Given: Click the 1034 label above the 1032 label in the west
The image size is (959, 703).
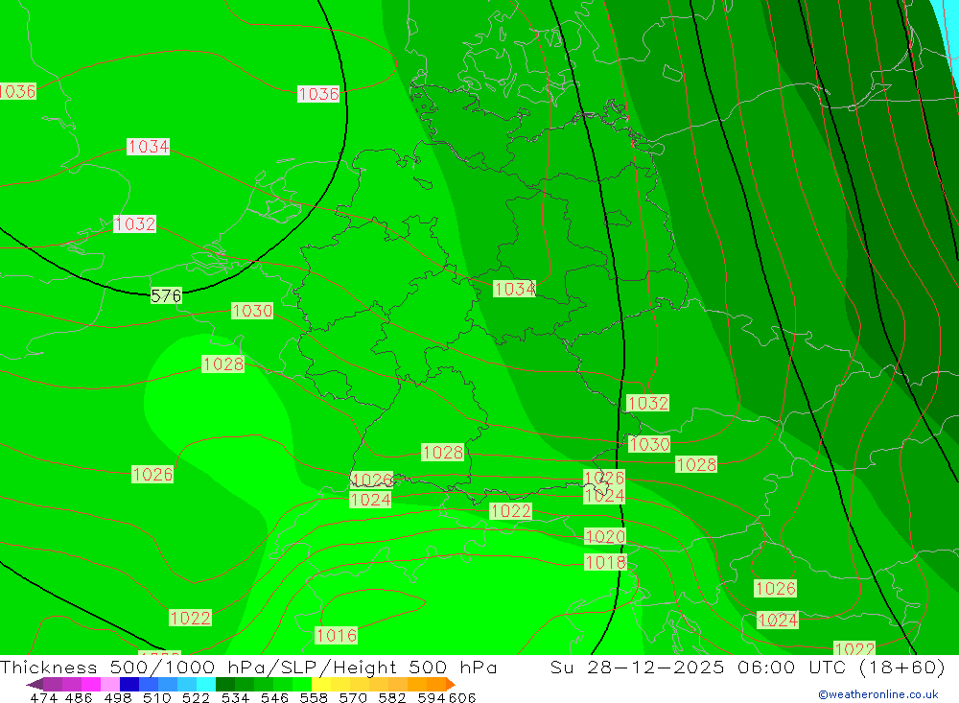Looking at the screenshot, I should coord(148,146).
